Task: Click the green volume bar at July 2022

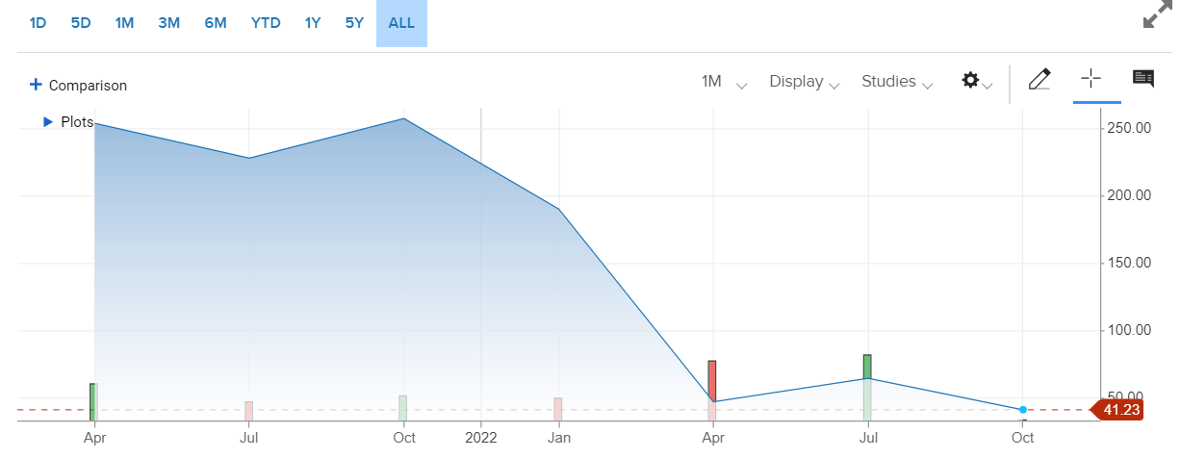Action: (x=867, y=368)
